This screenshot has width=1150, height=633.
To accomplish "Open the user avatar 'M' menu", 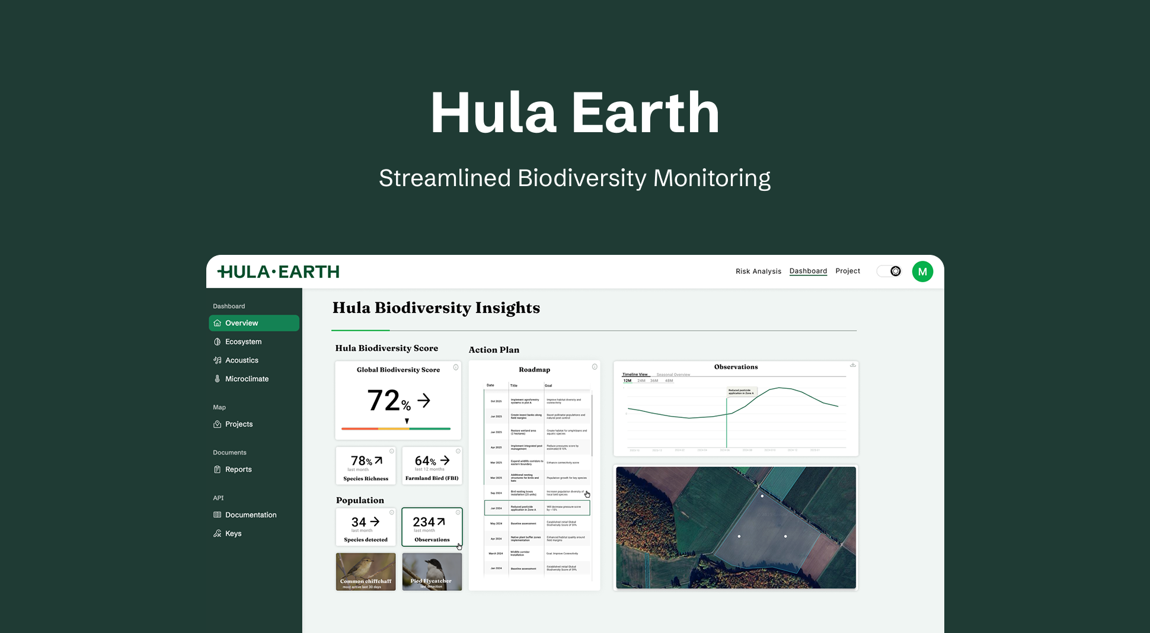I will [922, 271].
